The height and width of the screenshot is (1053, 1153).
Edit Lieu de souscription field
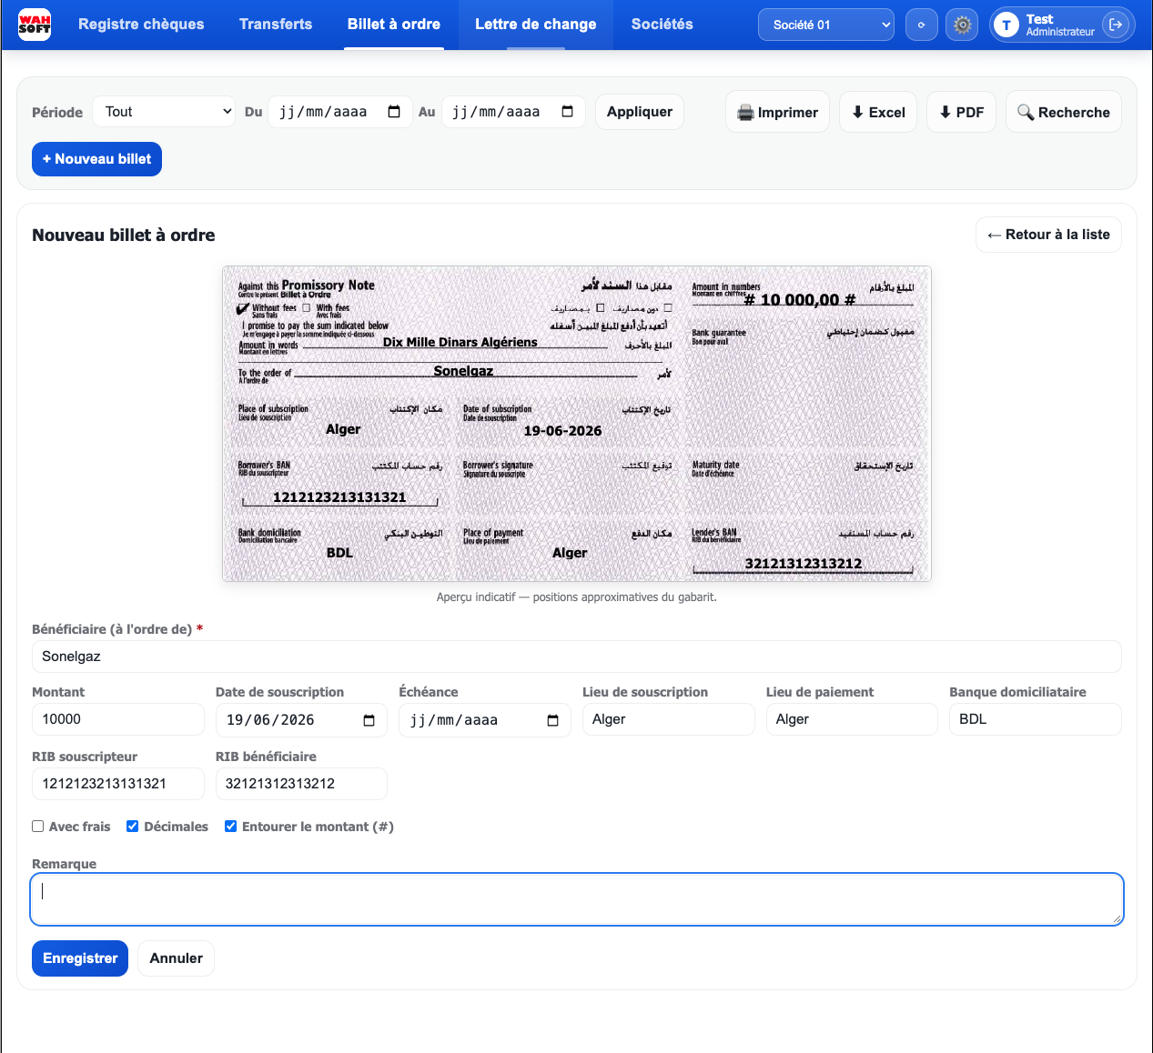click(669, 719)
